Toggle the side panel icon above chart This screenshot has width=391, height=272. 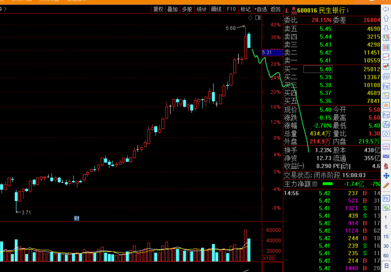click(x=258, y=17)
